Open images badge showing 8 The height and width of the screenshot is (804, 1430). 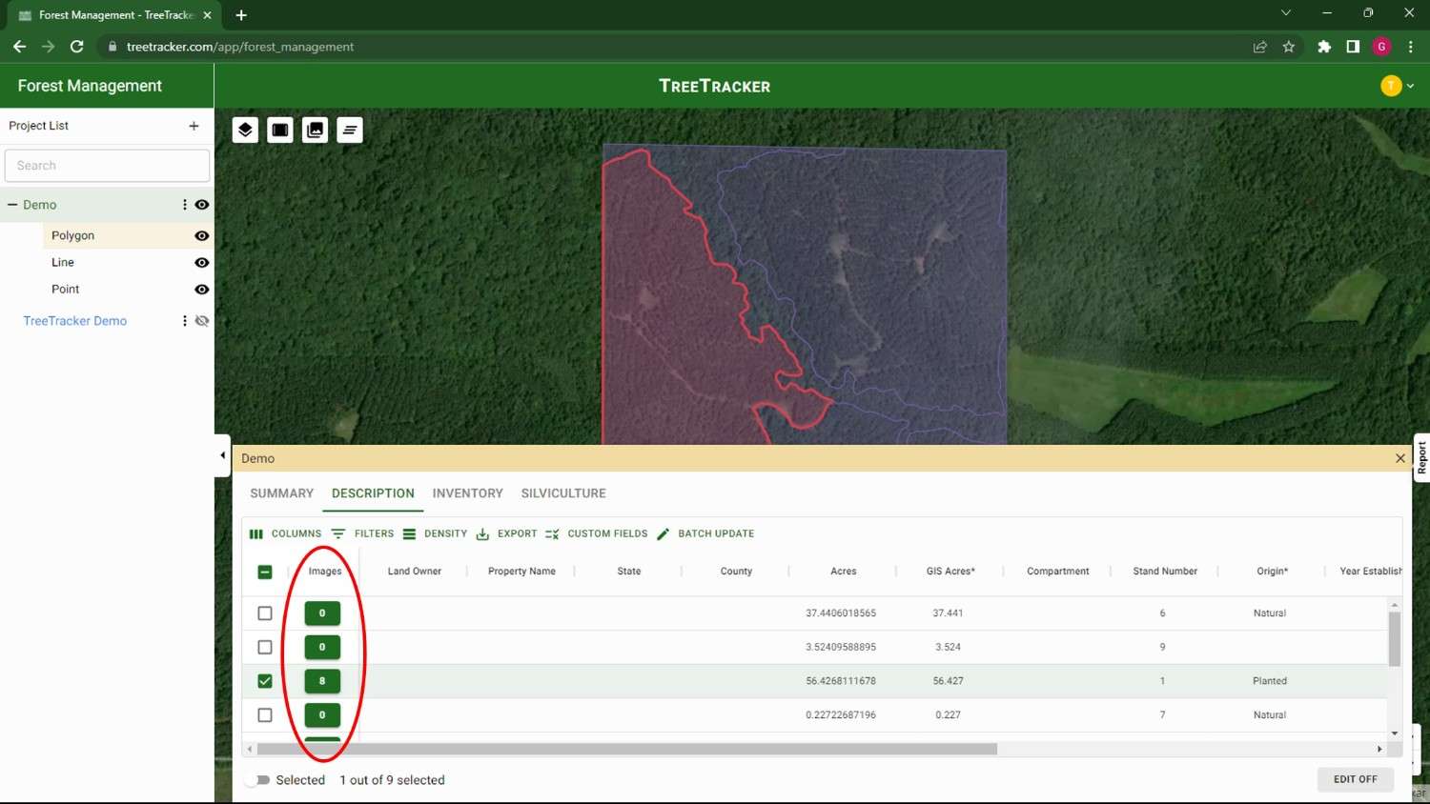pyautogui.click(x=322, y=681)
